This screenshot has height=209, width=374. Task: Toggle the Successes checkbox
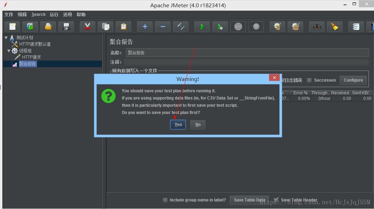tap(309, 80)
